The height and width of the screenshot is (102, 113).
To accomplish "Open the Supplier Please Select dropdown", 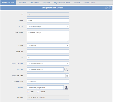I will pos(45,70).
